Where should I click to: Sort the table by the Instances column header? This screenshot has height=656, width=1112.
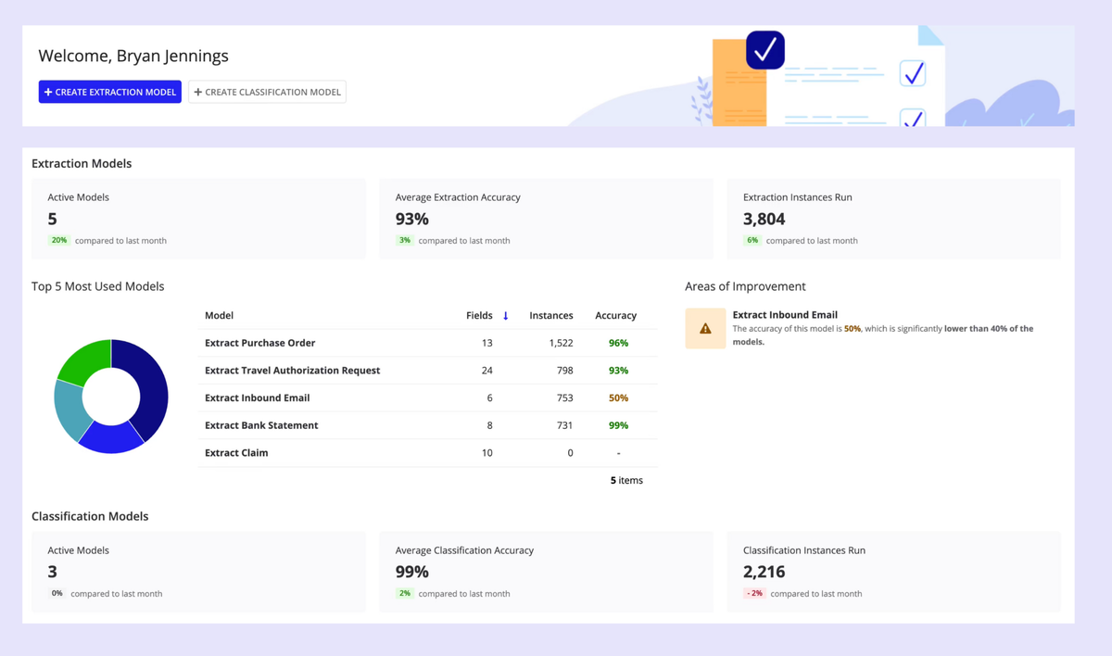tap(550, 316)
